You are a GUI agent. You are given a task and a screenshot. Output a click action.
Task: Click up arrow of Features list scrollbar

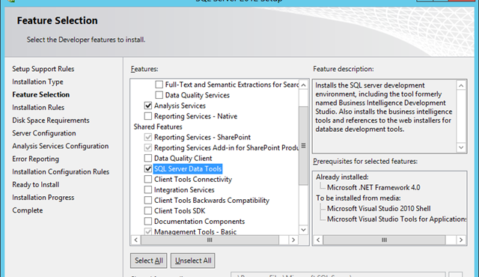(x=303, y=85)
